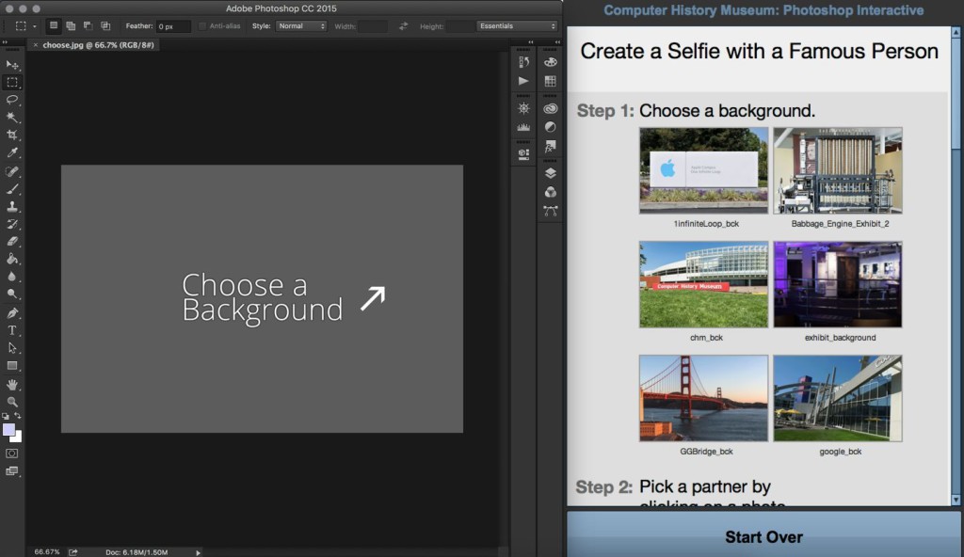Select the Eraser tool
The width and height of the screenshot is (964, 557).
[x=11, y=242]
